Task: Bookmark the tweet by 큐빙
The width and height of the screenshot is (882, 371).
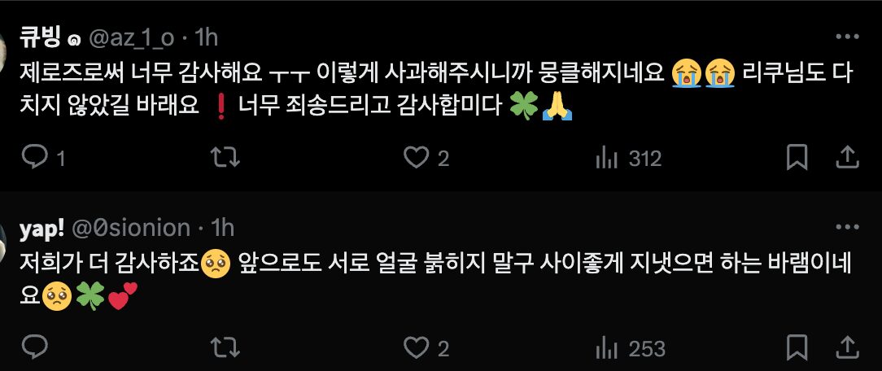Action: 797,157
